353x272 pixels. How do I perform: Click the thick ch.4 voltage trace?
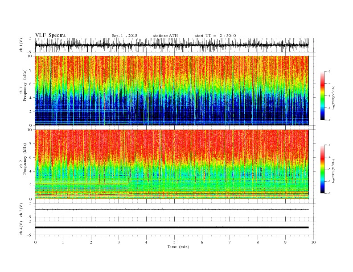(x=172, y=228)
